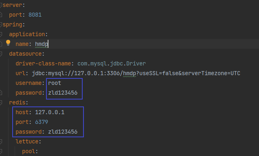The image size is (259, 156).
Task: Click the jdbc:mysql connection URL value
Action: (x=136, y=73)
